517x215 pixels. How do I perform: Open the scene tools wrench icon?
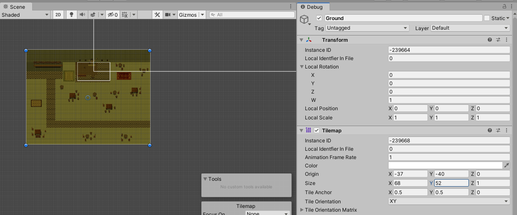[157, 15]
